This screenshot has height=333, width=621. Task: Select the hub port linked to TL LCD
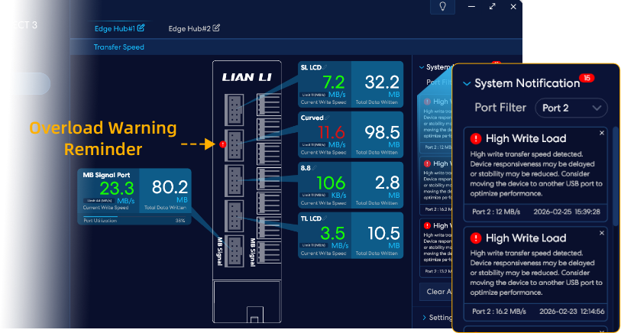[234, 216]
